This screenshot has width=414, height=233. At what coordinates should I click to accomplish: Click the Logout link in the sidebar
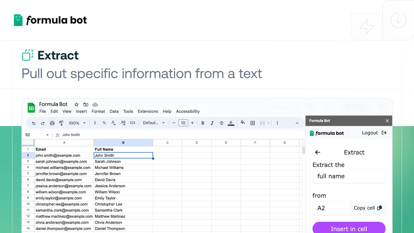tap(370, 133)
